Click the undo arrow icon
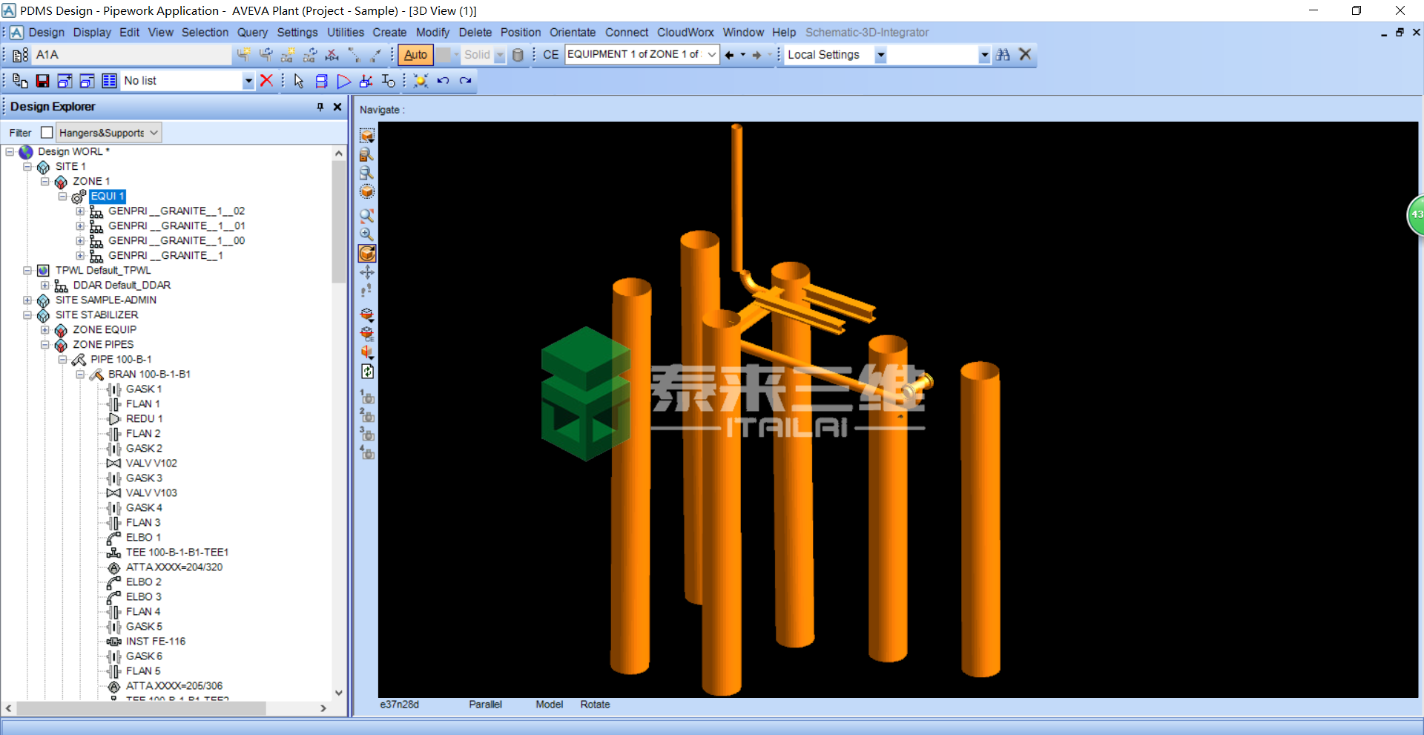This screenshot has width=1424, height=735. [443, 81]
